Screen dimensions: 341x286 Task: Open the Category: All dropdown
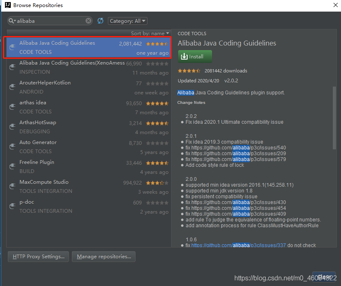click(x=128, y=21)
